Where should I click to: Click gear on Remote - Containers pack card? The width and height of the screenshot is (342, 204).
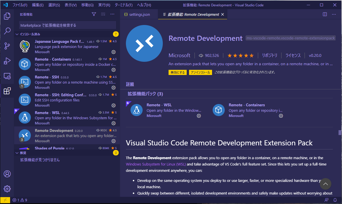(281, 116)
